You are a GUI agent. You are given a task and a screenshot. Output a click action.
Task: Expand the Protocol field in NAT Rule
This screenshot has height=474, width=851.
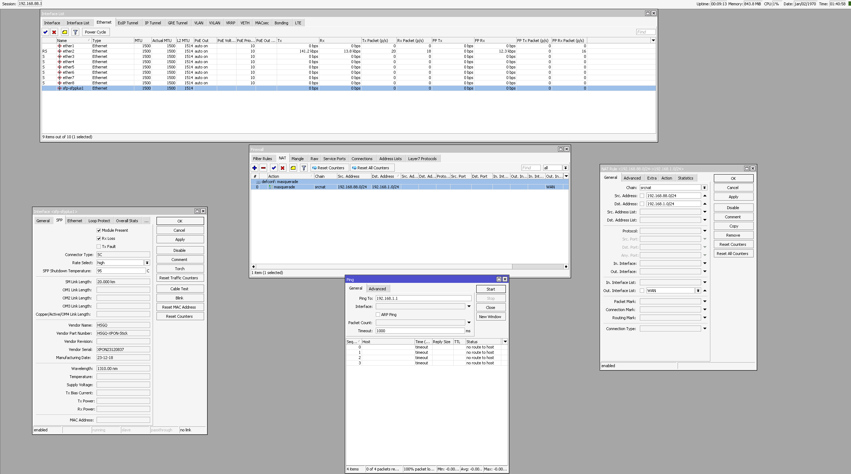705,231
